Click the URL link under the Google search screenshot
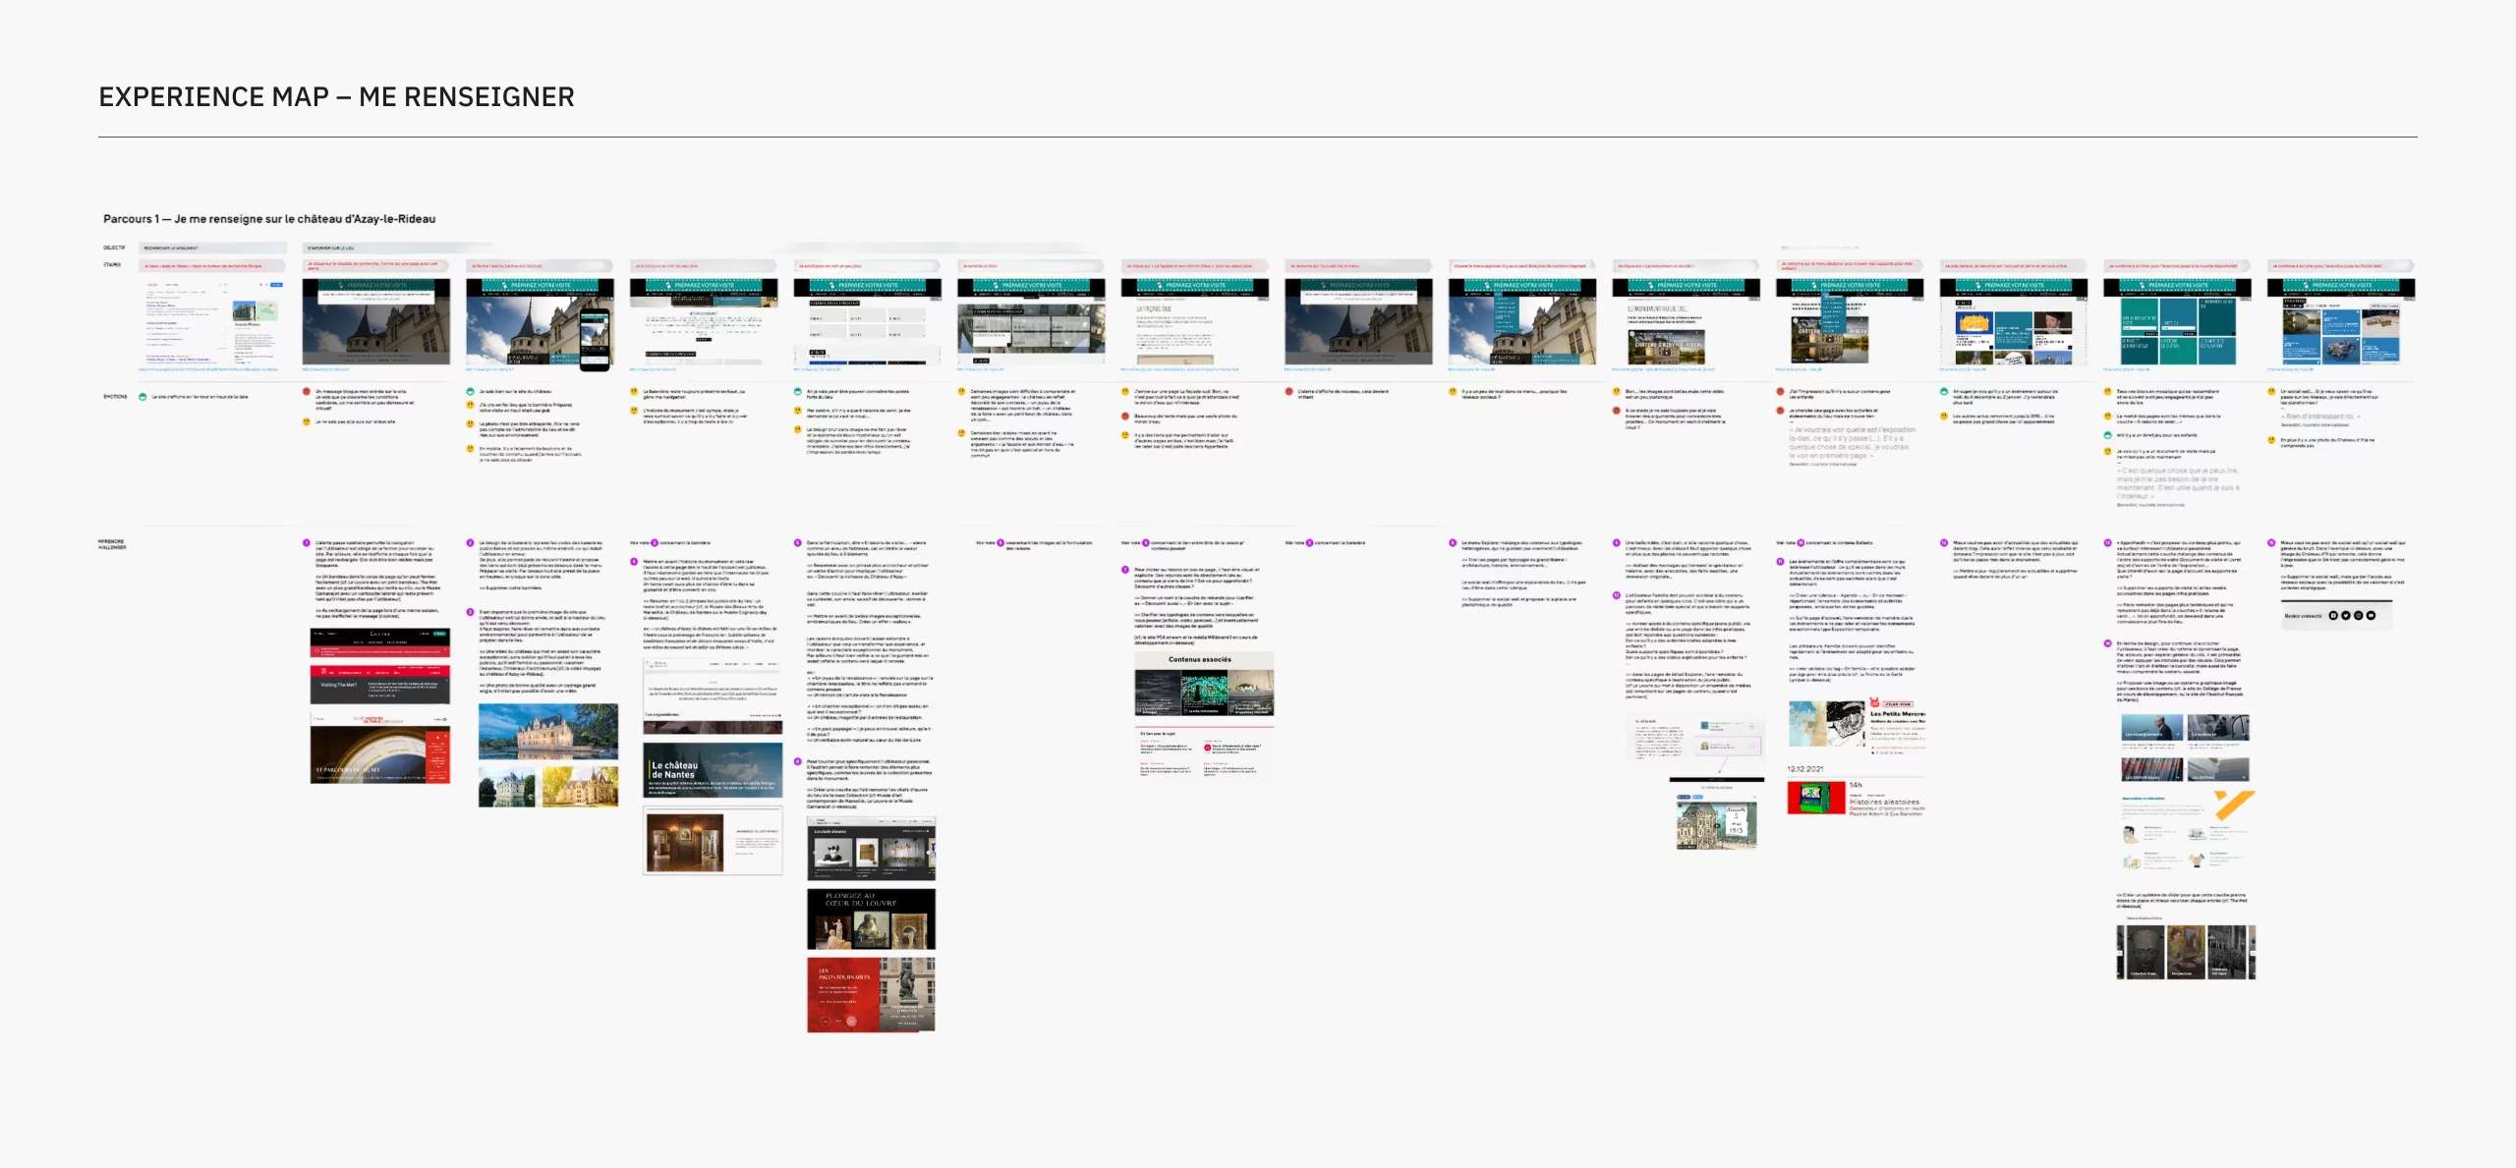This screenshot has width=2516, height=1168. pyautogui.click(x=208, y=370)
